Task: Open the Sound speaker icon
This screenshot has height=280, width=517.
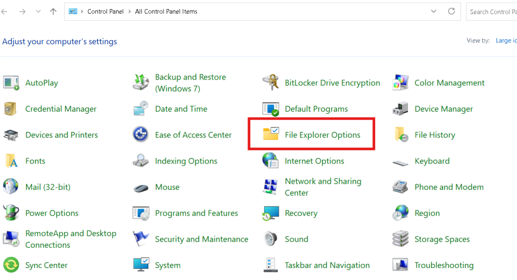Action: point(271,239)
